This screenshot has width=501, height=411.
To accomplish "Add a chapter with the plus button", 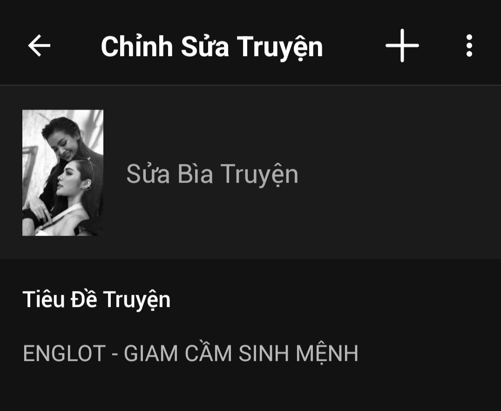I will click(402, 45).
